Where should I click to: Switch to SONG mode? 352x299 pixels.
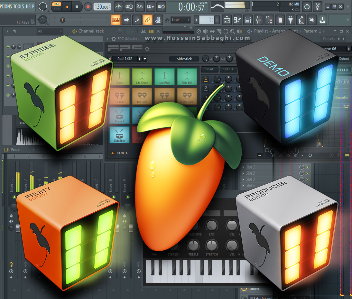[57, 9]
